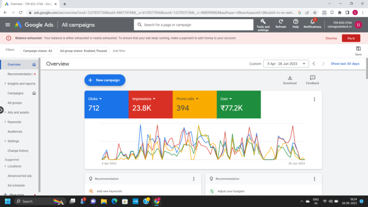Open Ad groups in sidebar
The height and width of the screenshot is (207, 368).
point(14,103)
